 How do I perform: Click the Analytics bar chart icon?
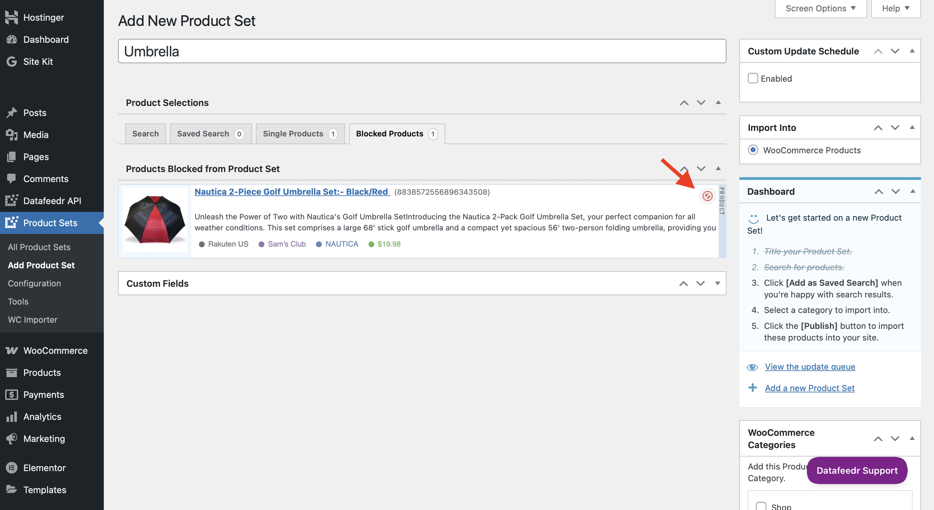12,417
